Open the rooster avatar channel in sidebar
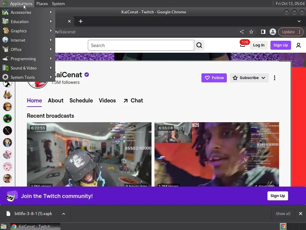306x230 pixels. [x=7, y=95]
